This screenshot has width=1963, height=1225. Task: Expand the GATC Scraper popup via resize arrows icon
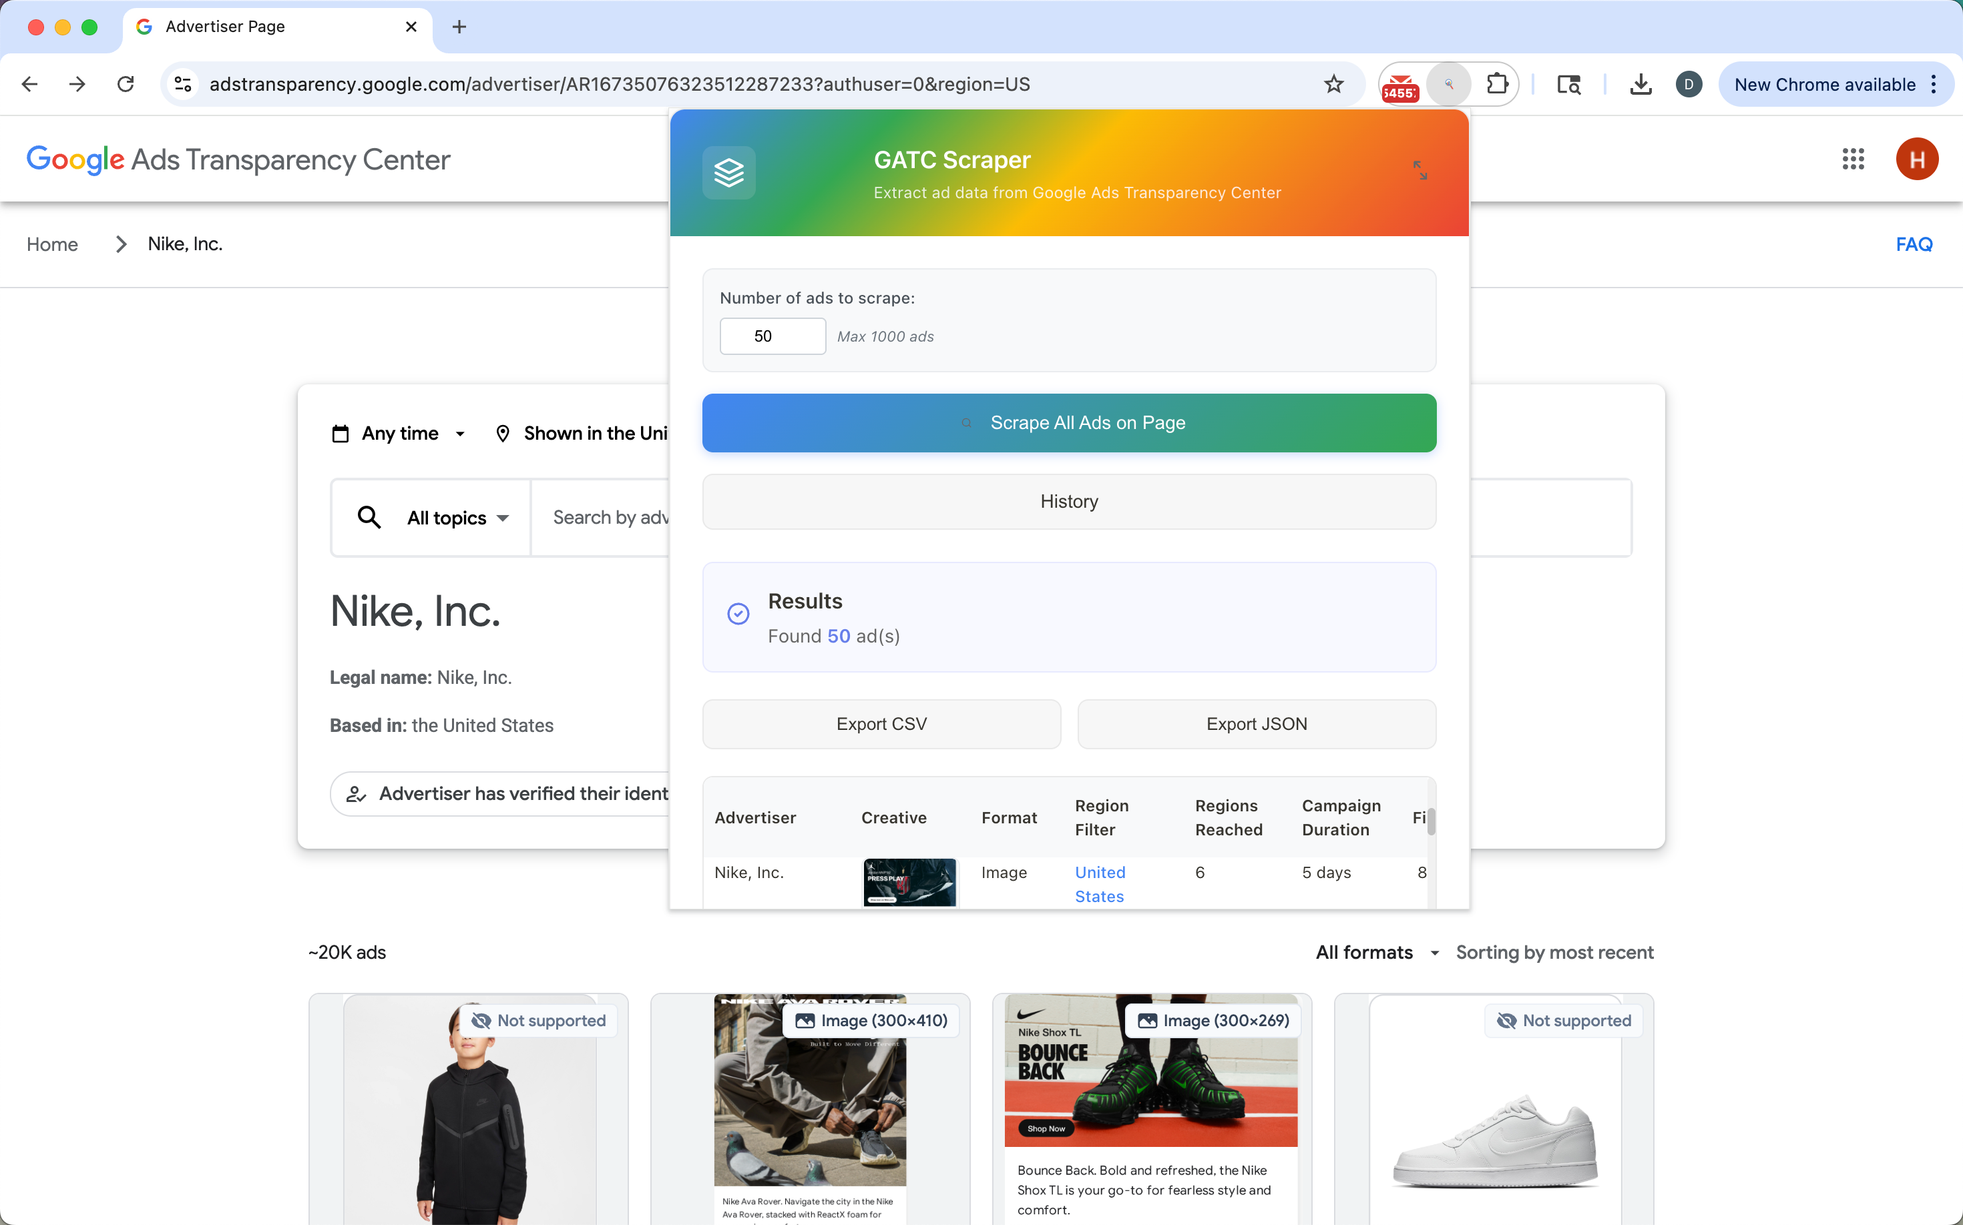pyautogui.click(x=1420, y=169)
